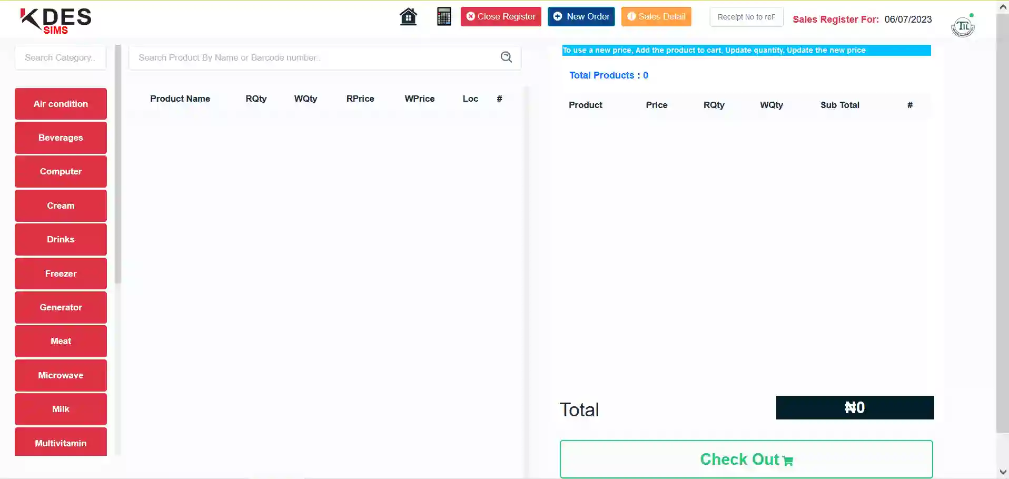This screenshot has height=479, width=1009.
Task: Click the product search magnifier icon
Action: [x=506, y=57]
